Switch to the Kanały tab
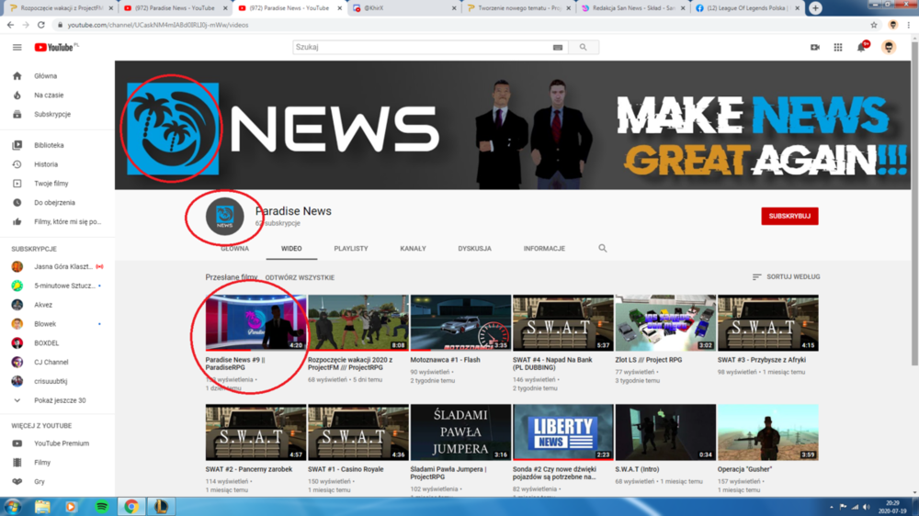 (414, 248)
